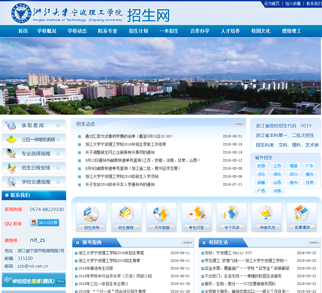Open 学校动态 menu item
Viewport: 322px width, 293px height.
coord(77,31)
